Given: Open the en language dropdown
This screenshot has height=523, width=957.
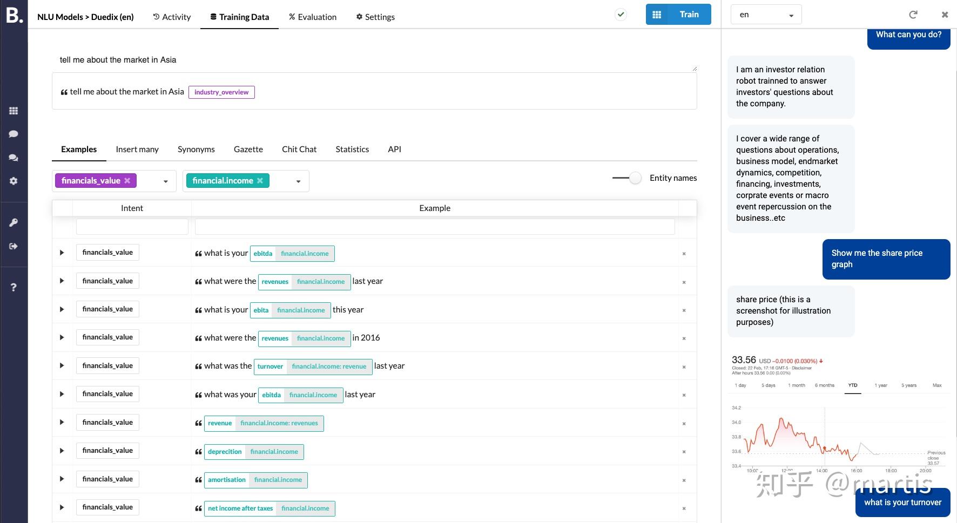Looking at the screenshot, I should click(x=766, y=15).
